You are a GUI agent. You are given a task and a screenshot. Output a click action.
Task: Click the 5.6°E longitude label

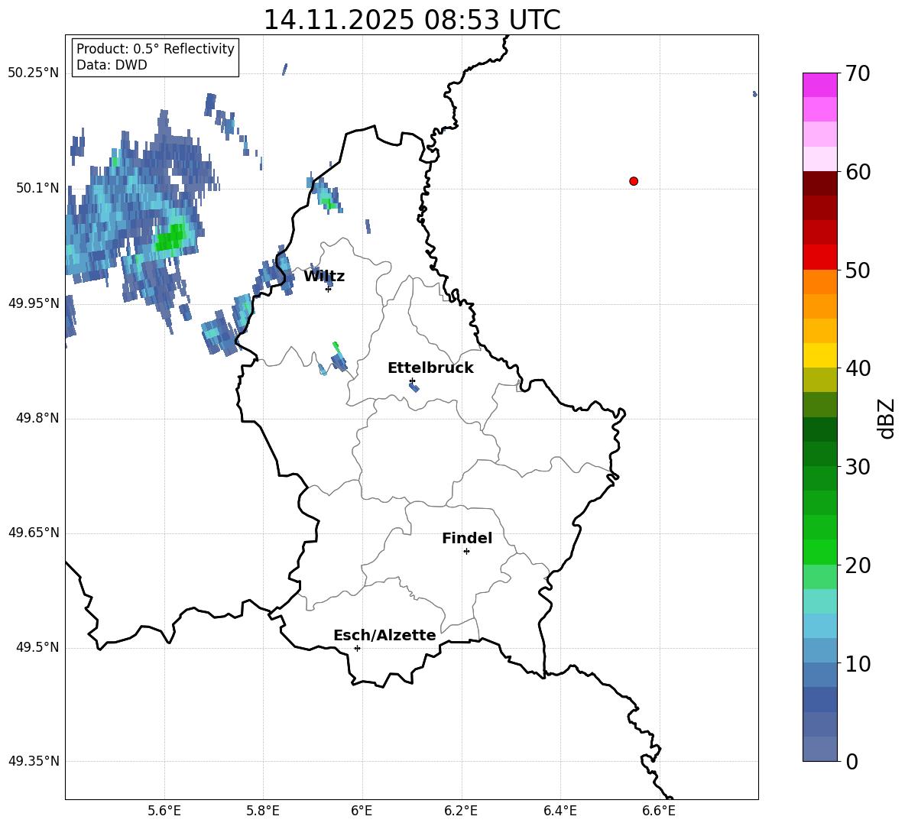[x=164, y=811]
